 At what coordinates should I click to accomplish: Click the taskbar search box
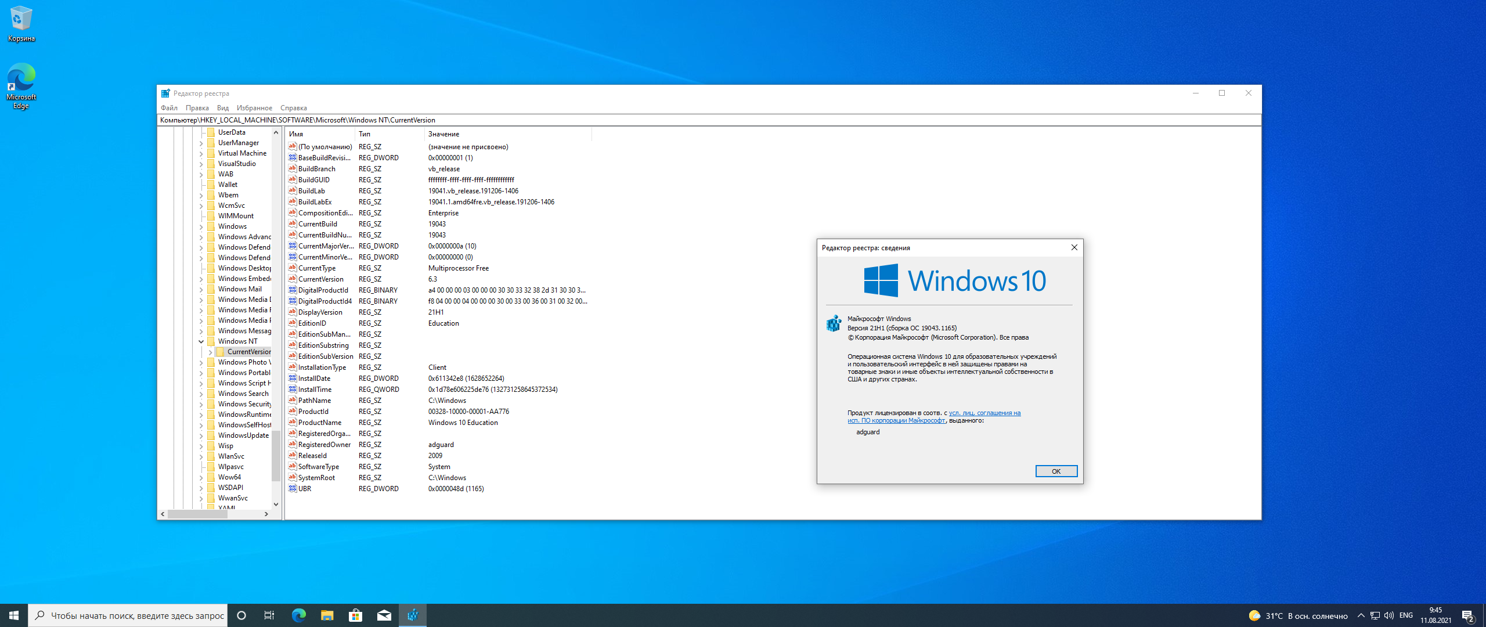pos(128,615)
